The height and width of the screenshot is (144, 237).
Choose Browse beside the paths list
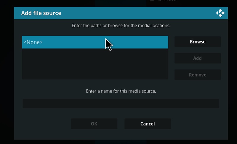pos(198,42)
